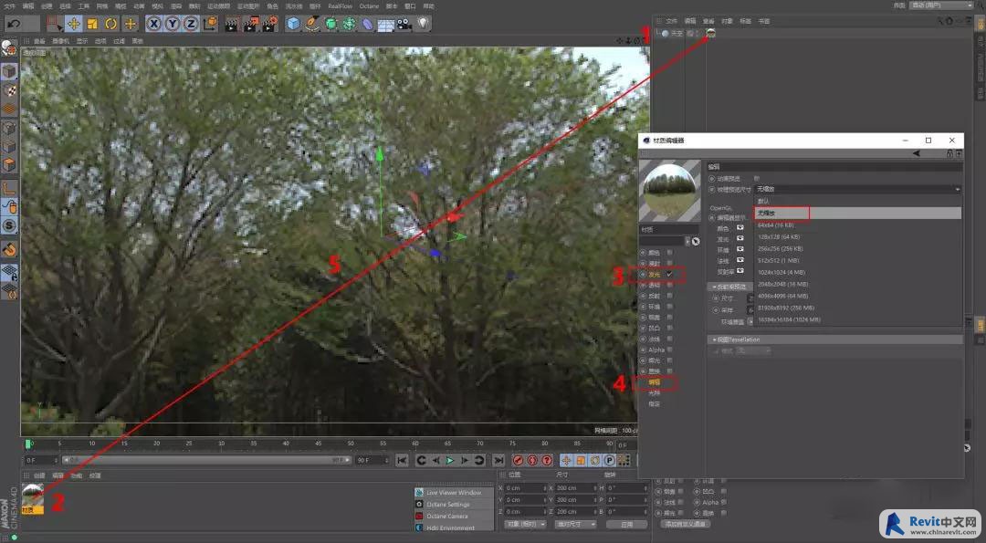
Task: Open Render Settings clapperboard with gear
Action: tap(269, 24)
